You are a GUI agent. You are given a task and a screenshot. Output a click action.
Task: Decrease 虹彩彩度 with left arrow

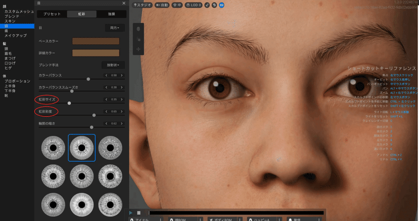tap(106, 111)
